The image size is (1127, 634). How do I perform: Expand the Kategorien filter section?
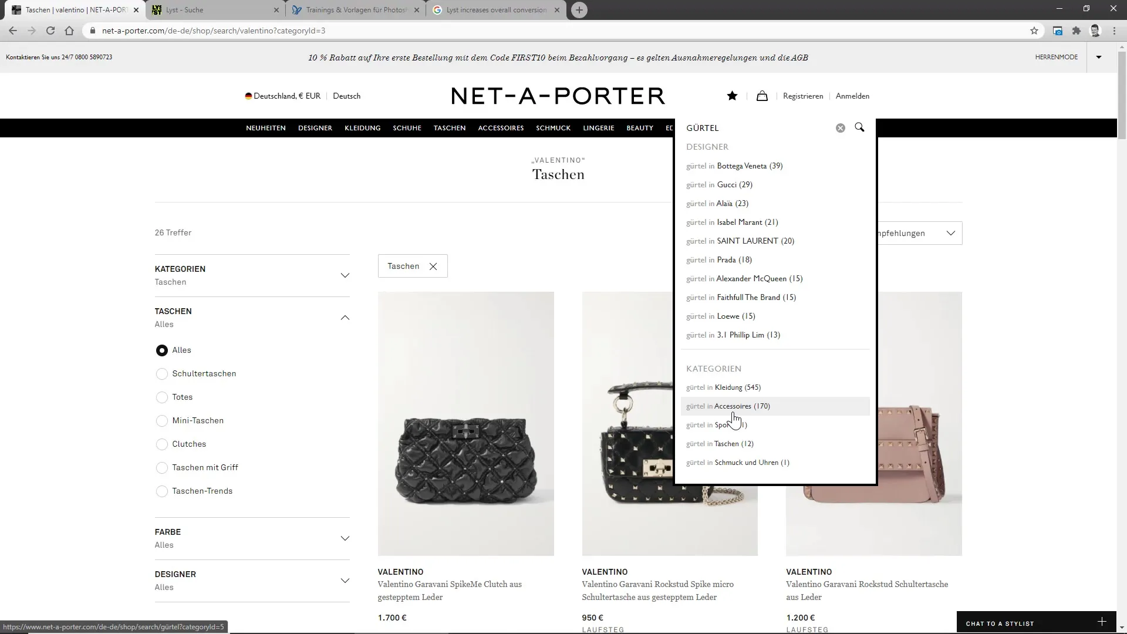pos(252,275)
